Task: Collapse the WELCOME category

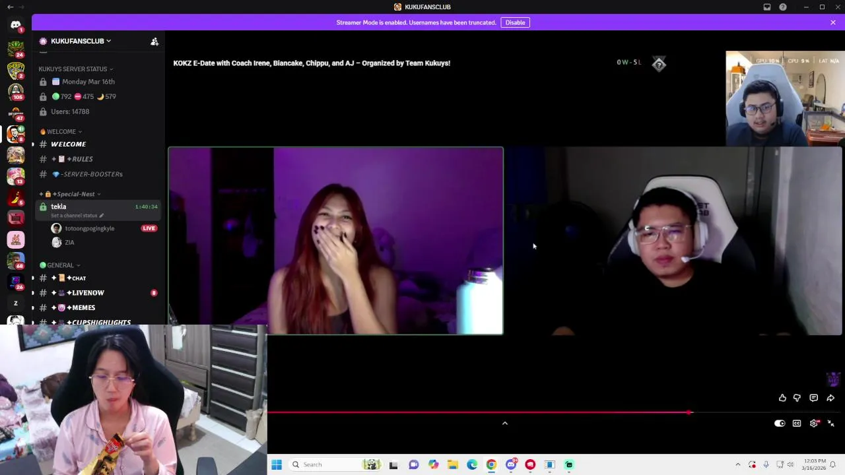Action: pyautogui.click(x=61, y=131)
